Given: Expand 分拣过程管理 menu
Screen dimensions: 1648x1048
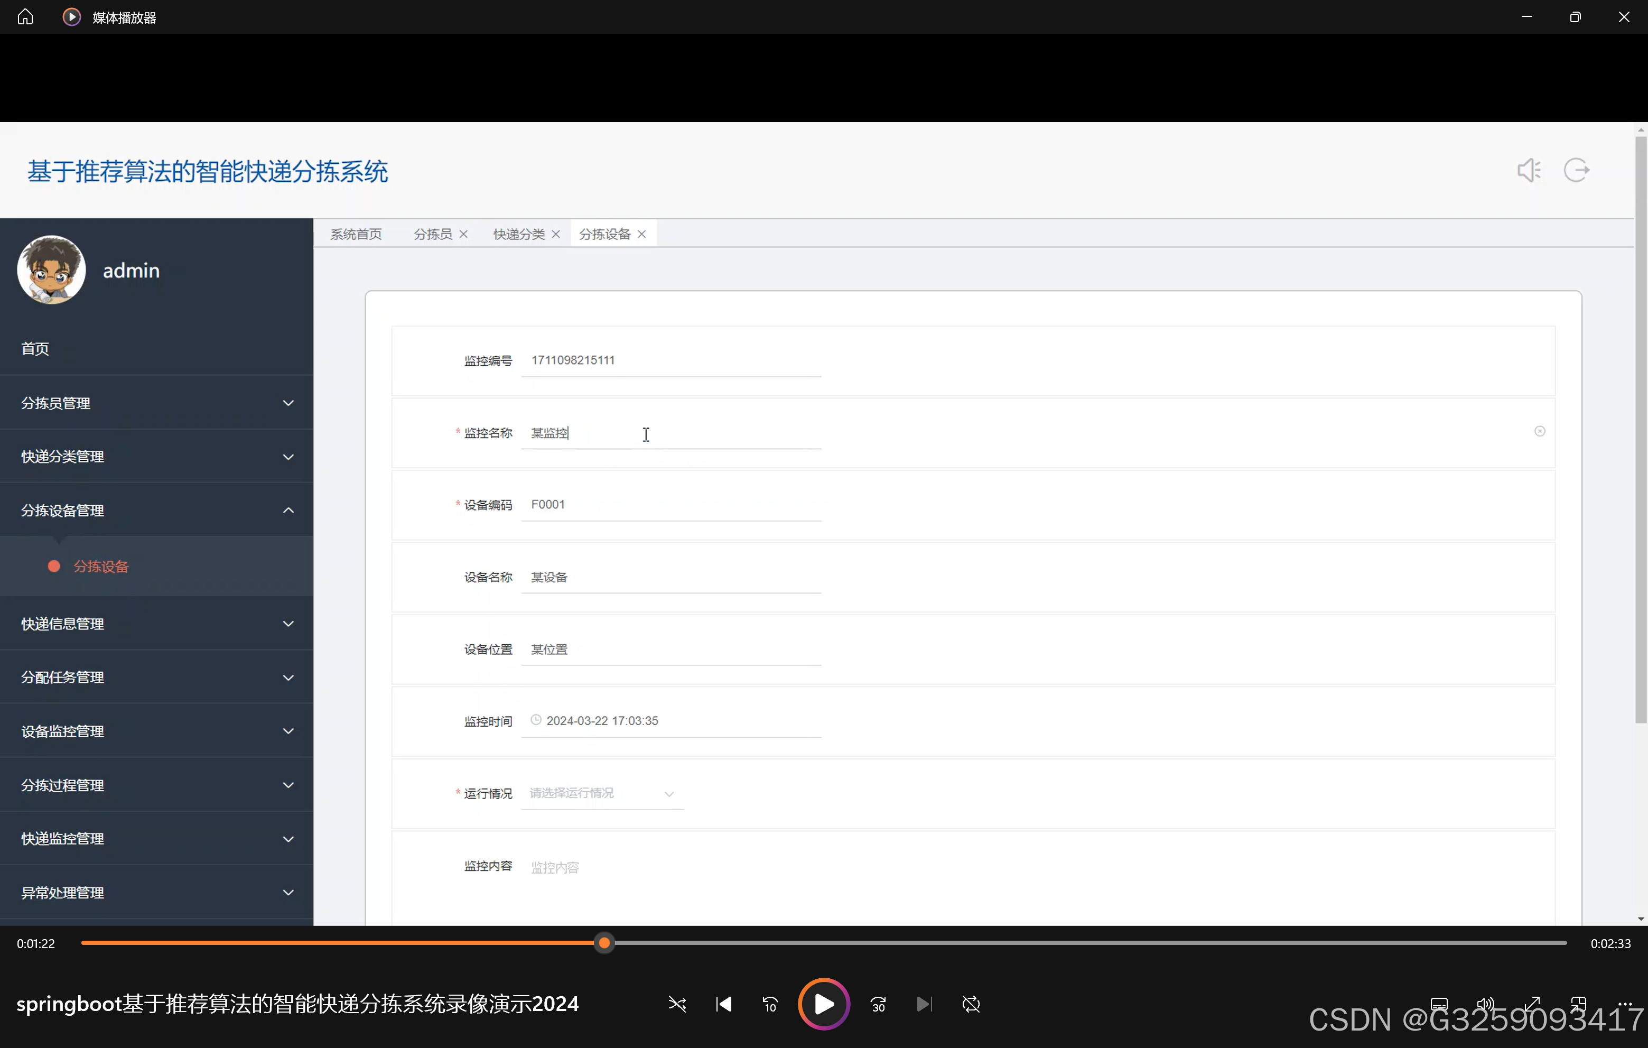Looking at the screenshot, I should coord(157,786).
